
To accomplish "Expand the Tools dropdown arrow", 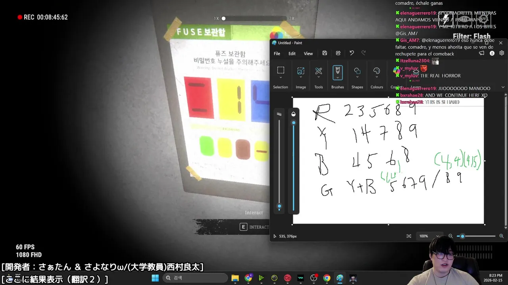I will (318, 78).
